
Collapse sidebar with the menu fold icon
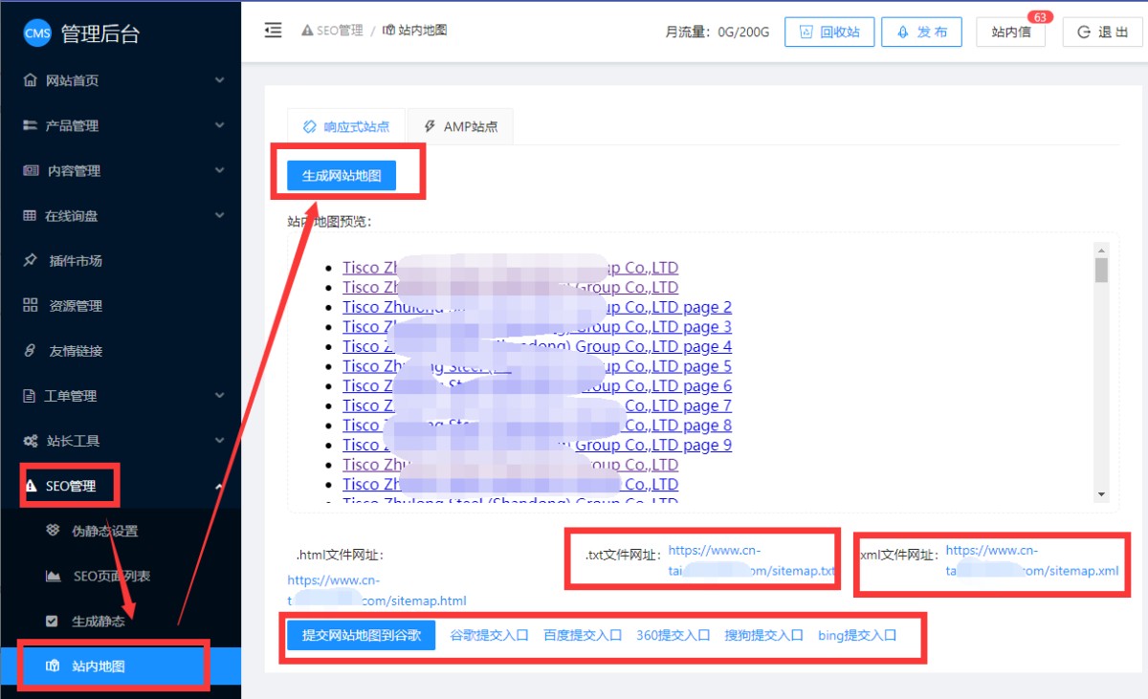click(x=274, y=30)
